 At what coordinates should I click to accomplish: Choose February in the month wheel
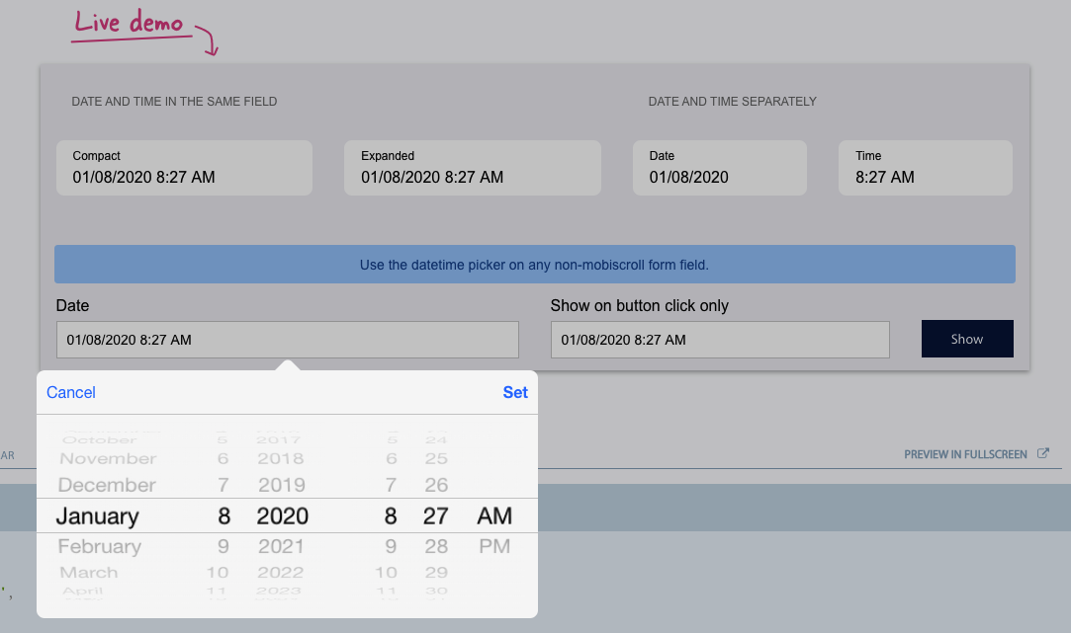tap(99, 546)
